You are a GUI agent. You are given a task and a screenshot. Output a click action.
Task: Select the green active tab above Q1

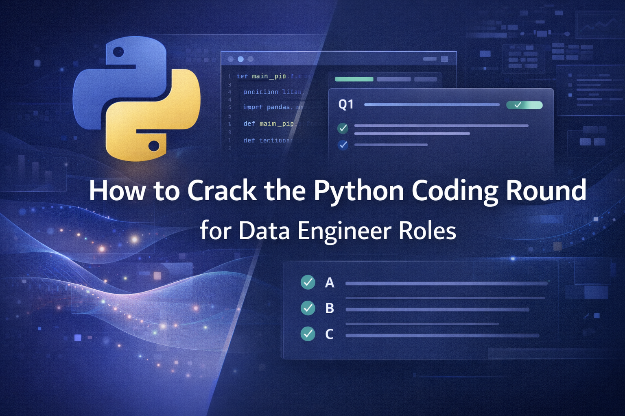coord(354,79)
